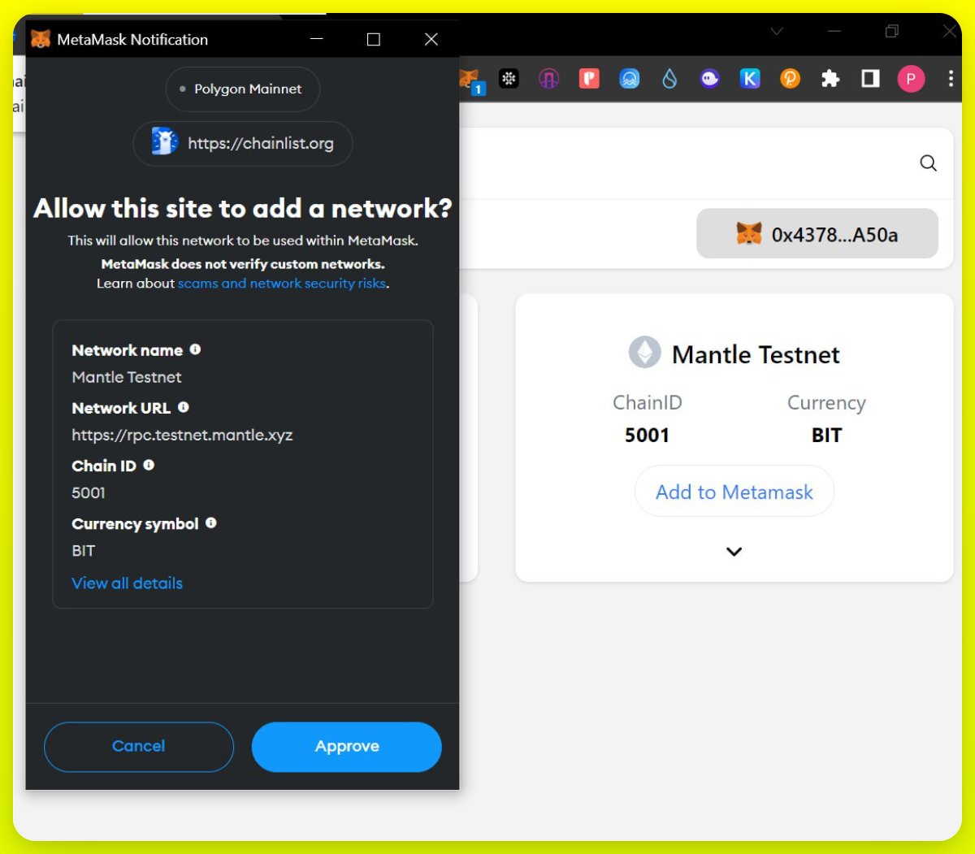
Task: Open the purple ghost Phantom wallet extension
Action: click(x=710, y=79)
